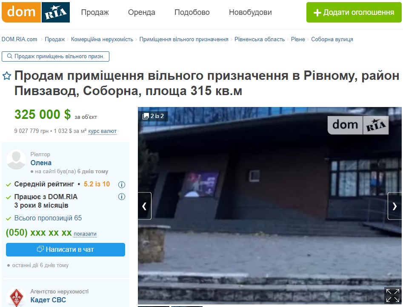
Task: Click Написати в чат button
Action: [66, 250]
